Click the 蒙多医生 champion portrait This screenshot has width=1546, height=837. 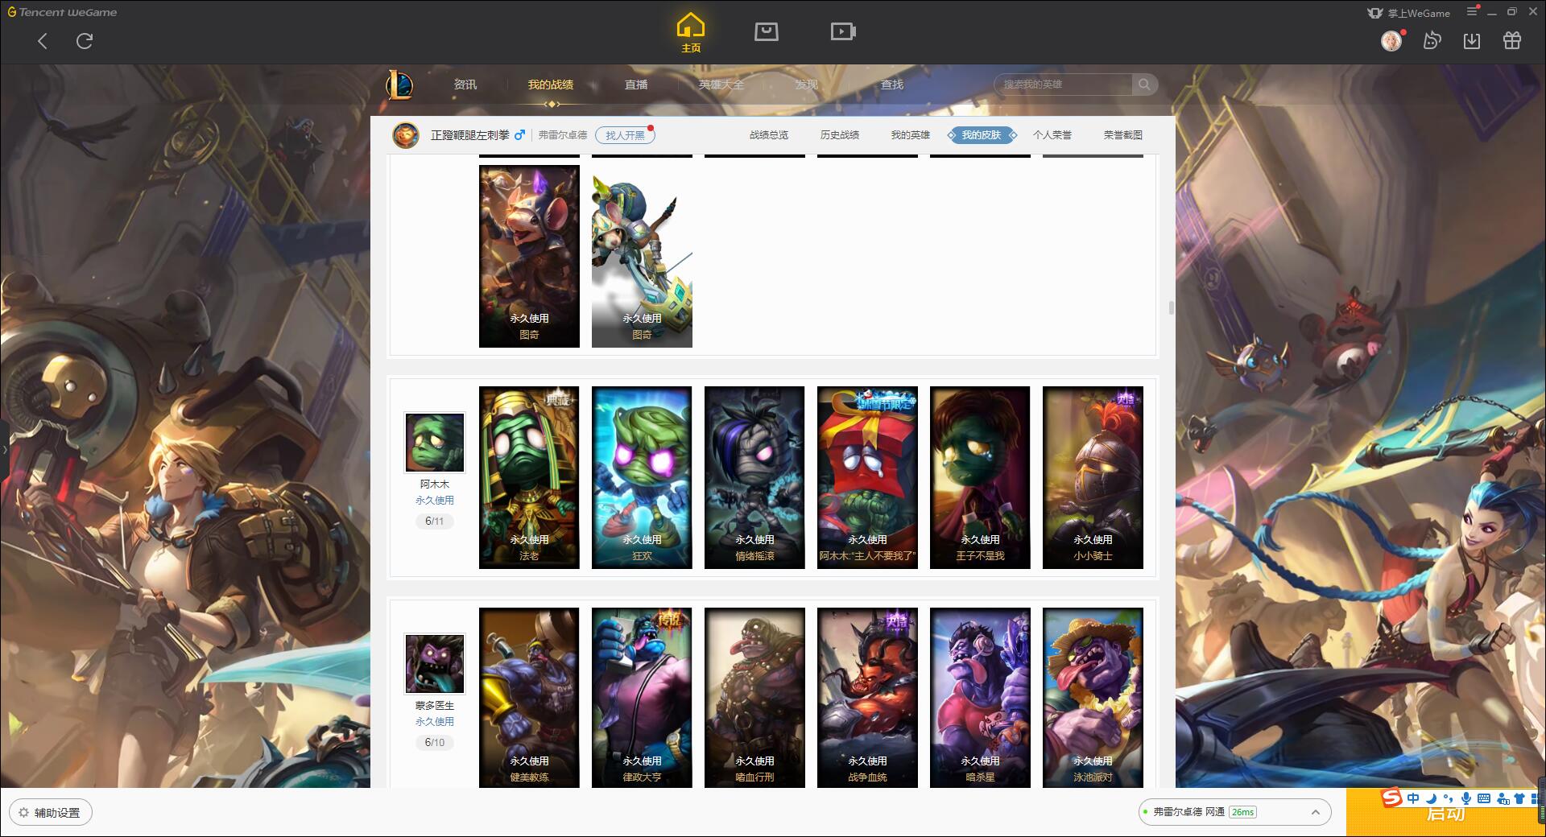435,663
